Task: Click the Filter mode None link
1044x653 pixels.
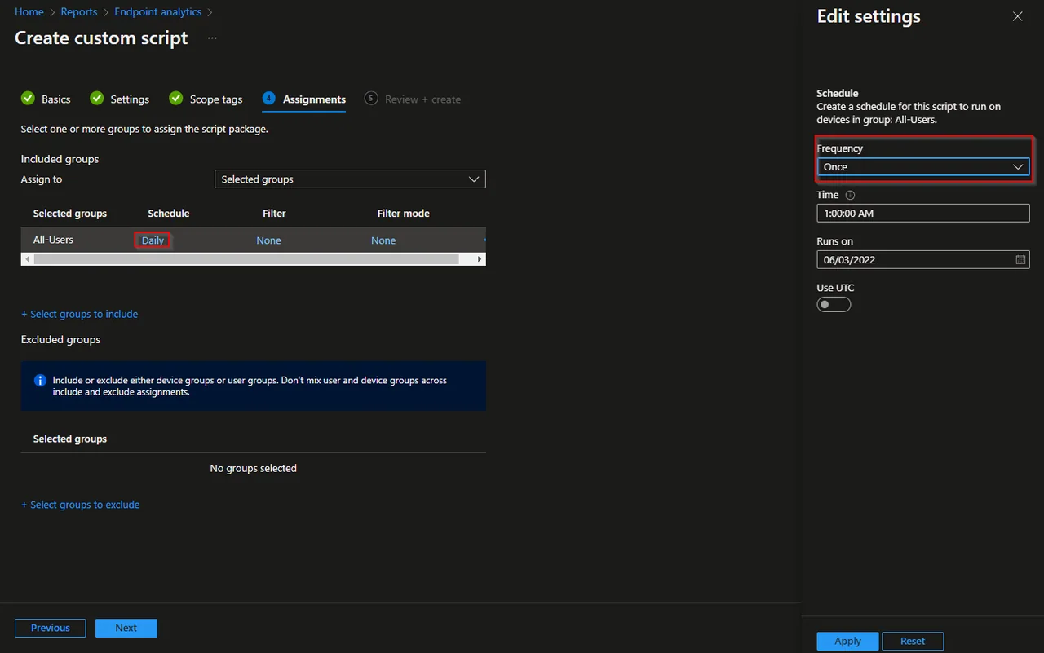Action: pyautogui.click(x=383, y=240)
